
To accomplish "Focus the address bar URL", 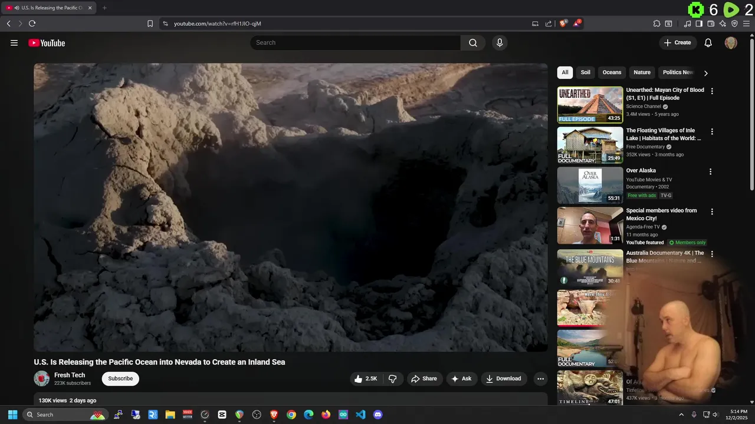I will 217,24.
